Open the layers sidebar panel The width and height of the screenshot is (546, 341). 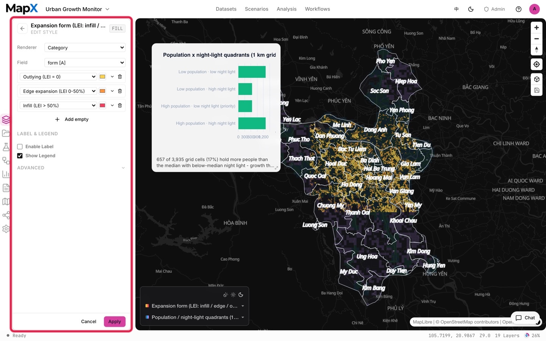(x=6, y=120)
